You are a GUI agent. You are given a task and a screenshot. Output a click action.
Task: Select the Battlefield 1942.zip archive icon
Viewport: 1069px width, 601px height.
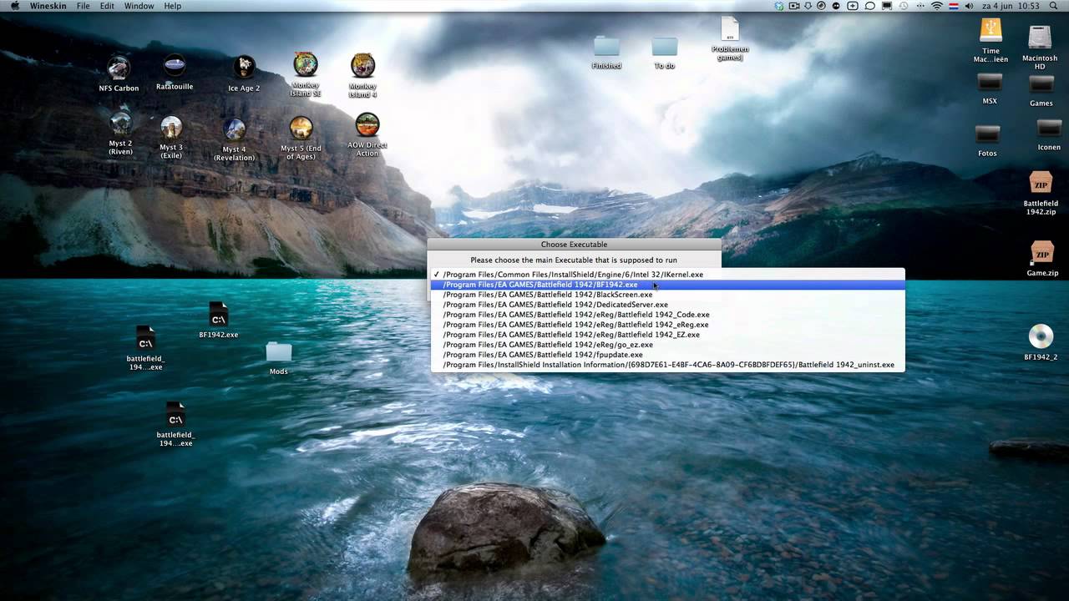tap(1041, 184)
